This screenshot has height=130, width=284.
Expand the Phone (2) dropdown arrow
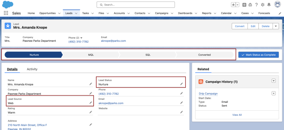point(81,38)
